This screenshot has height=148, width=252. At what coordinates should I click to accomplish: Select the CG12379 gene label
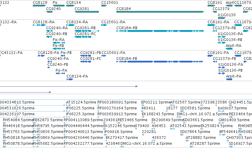point(221,9)
